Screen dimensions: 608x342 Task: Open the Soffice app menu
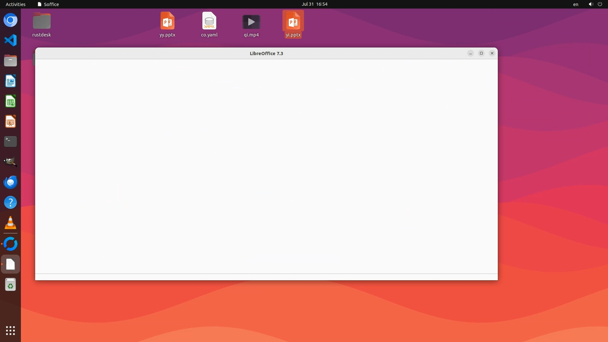(x=48, y=4)
